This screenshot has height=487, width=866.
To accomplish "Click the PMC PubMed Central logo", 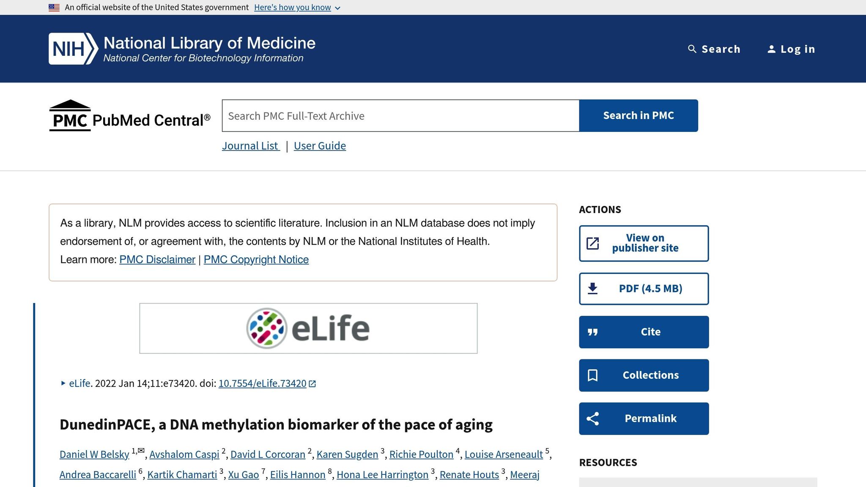I will (x=129, y=116).
